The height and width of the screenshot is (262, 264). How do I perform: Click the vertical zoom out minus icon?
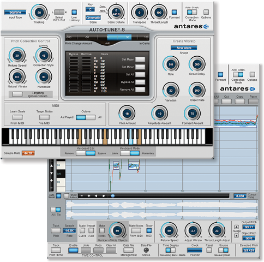click(52, 188)
